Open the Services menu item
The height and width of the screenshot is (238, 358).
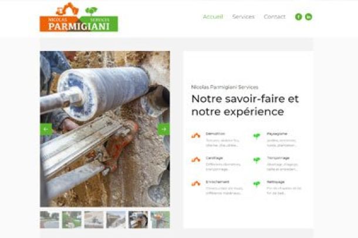tap(244, 16)
